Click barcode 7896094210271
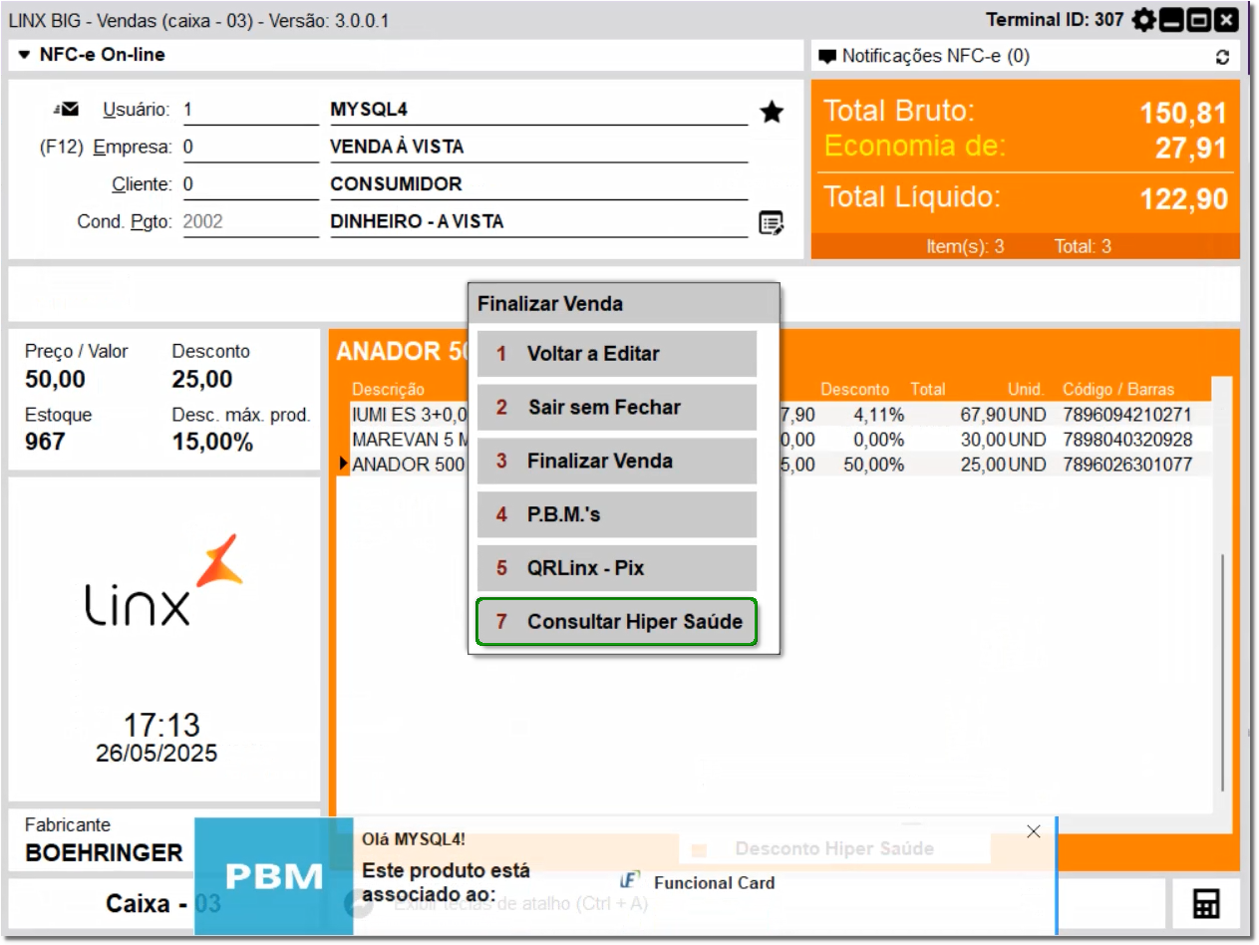1259x945 pixels. coord(1127,415)
